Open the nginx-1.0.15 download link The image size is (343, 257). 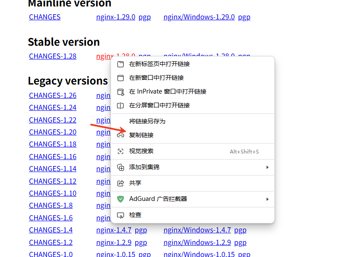coord(116,254)
